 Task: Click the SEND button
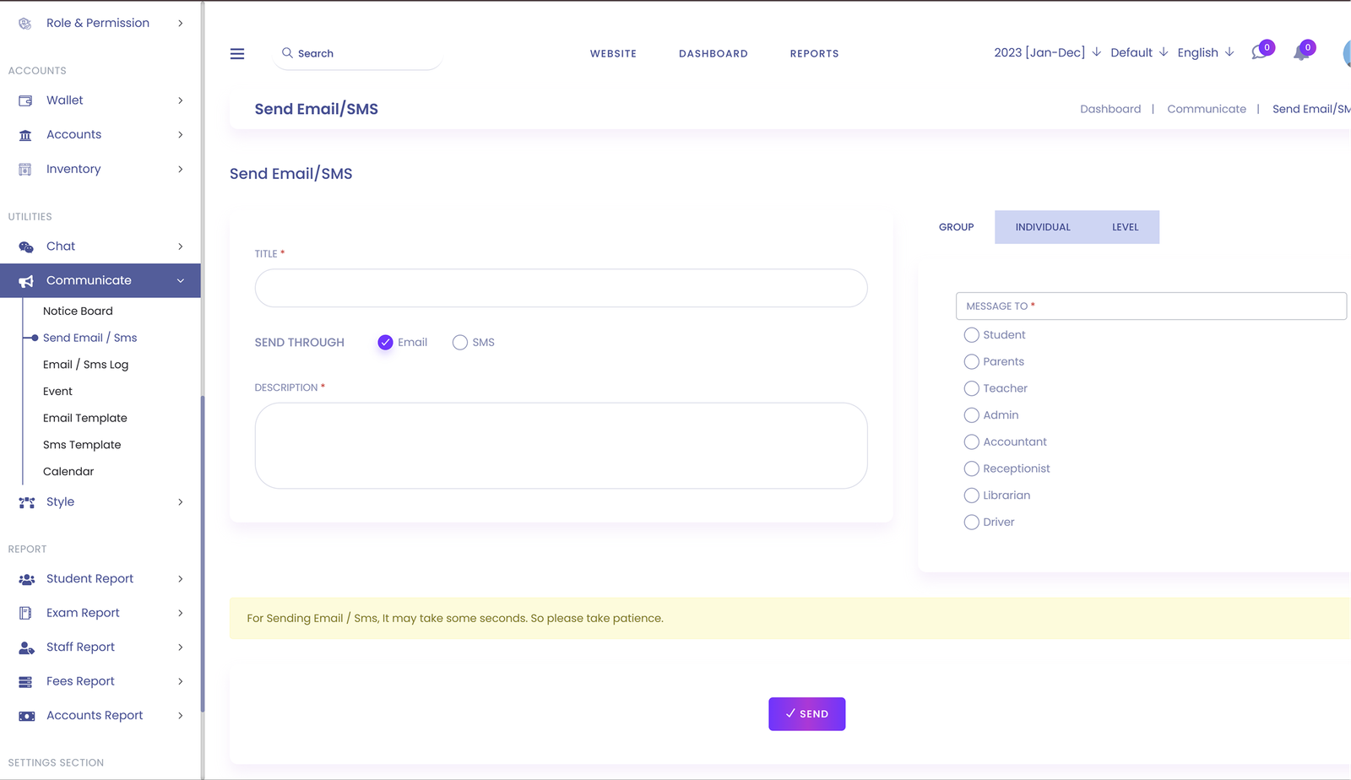pos(806,713)
